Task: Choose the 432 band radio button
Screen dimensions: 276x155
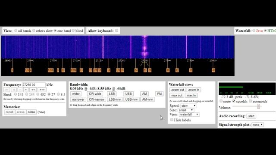Action: (x=38, y=94)
